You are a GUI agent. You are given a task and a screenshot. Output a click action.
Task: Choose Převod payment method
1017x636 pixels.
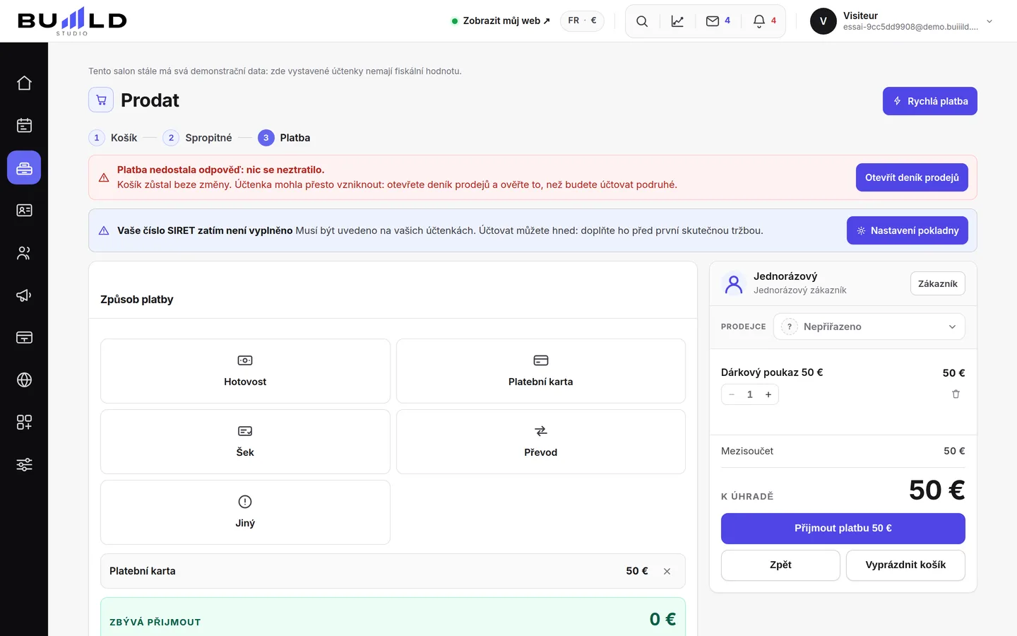[x=541, y=442]
